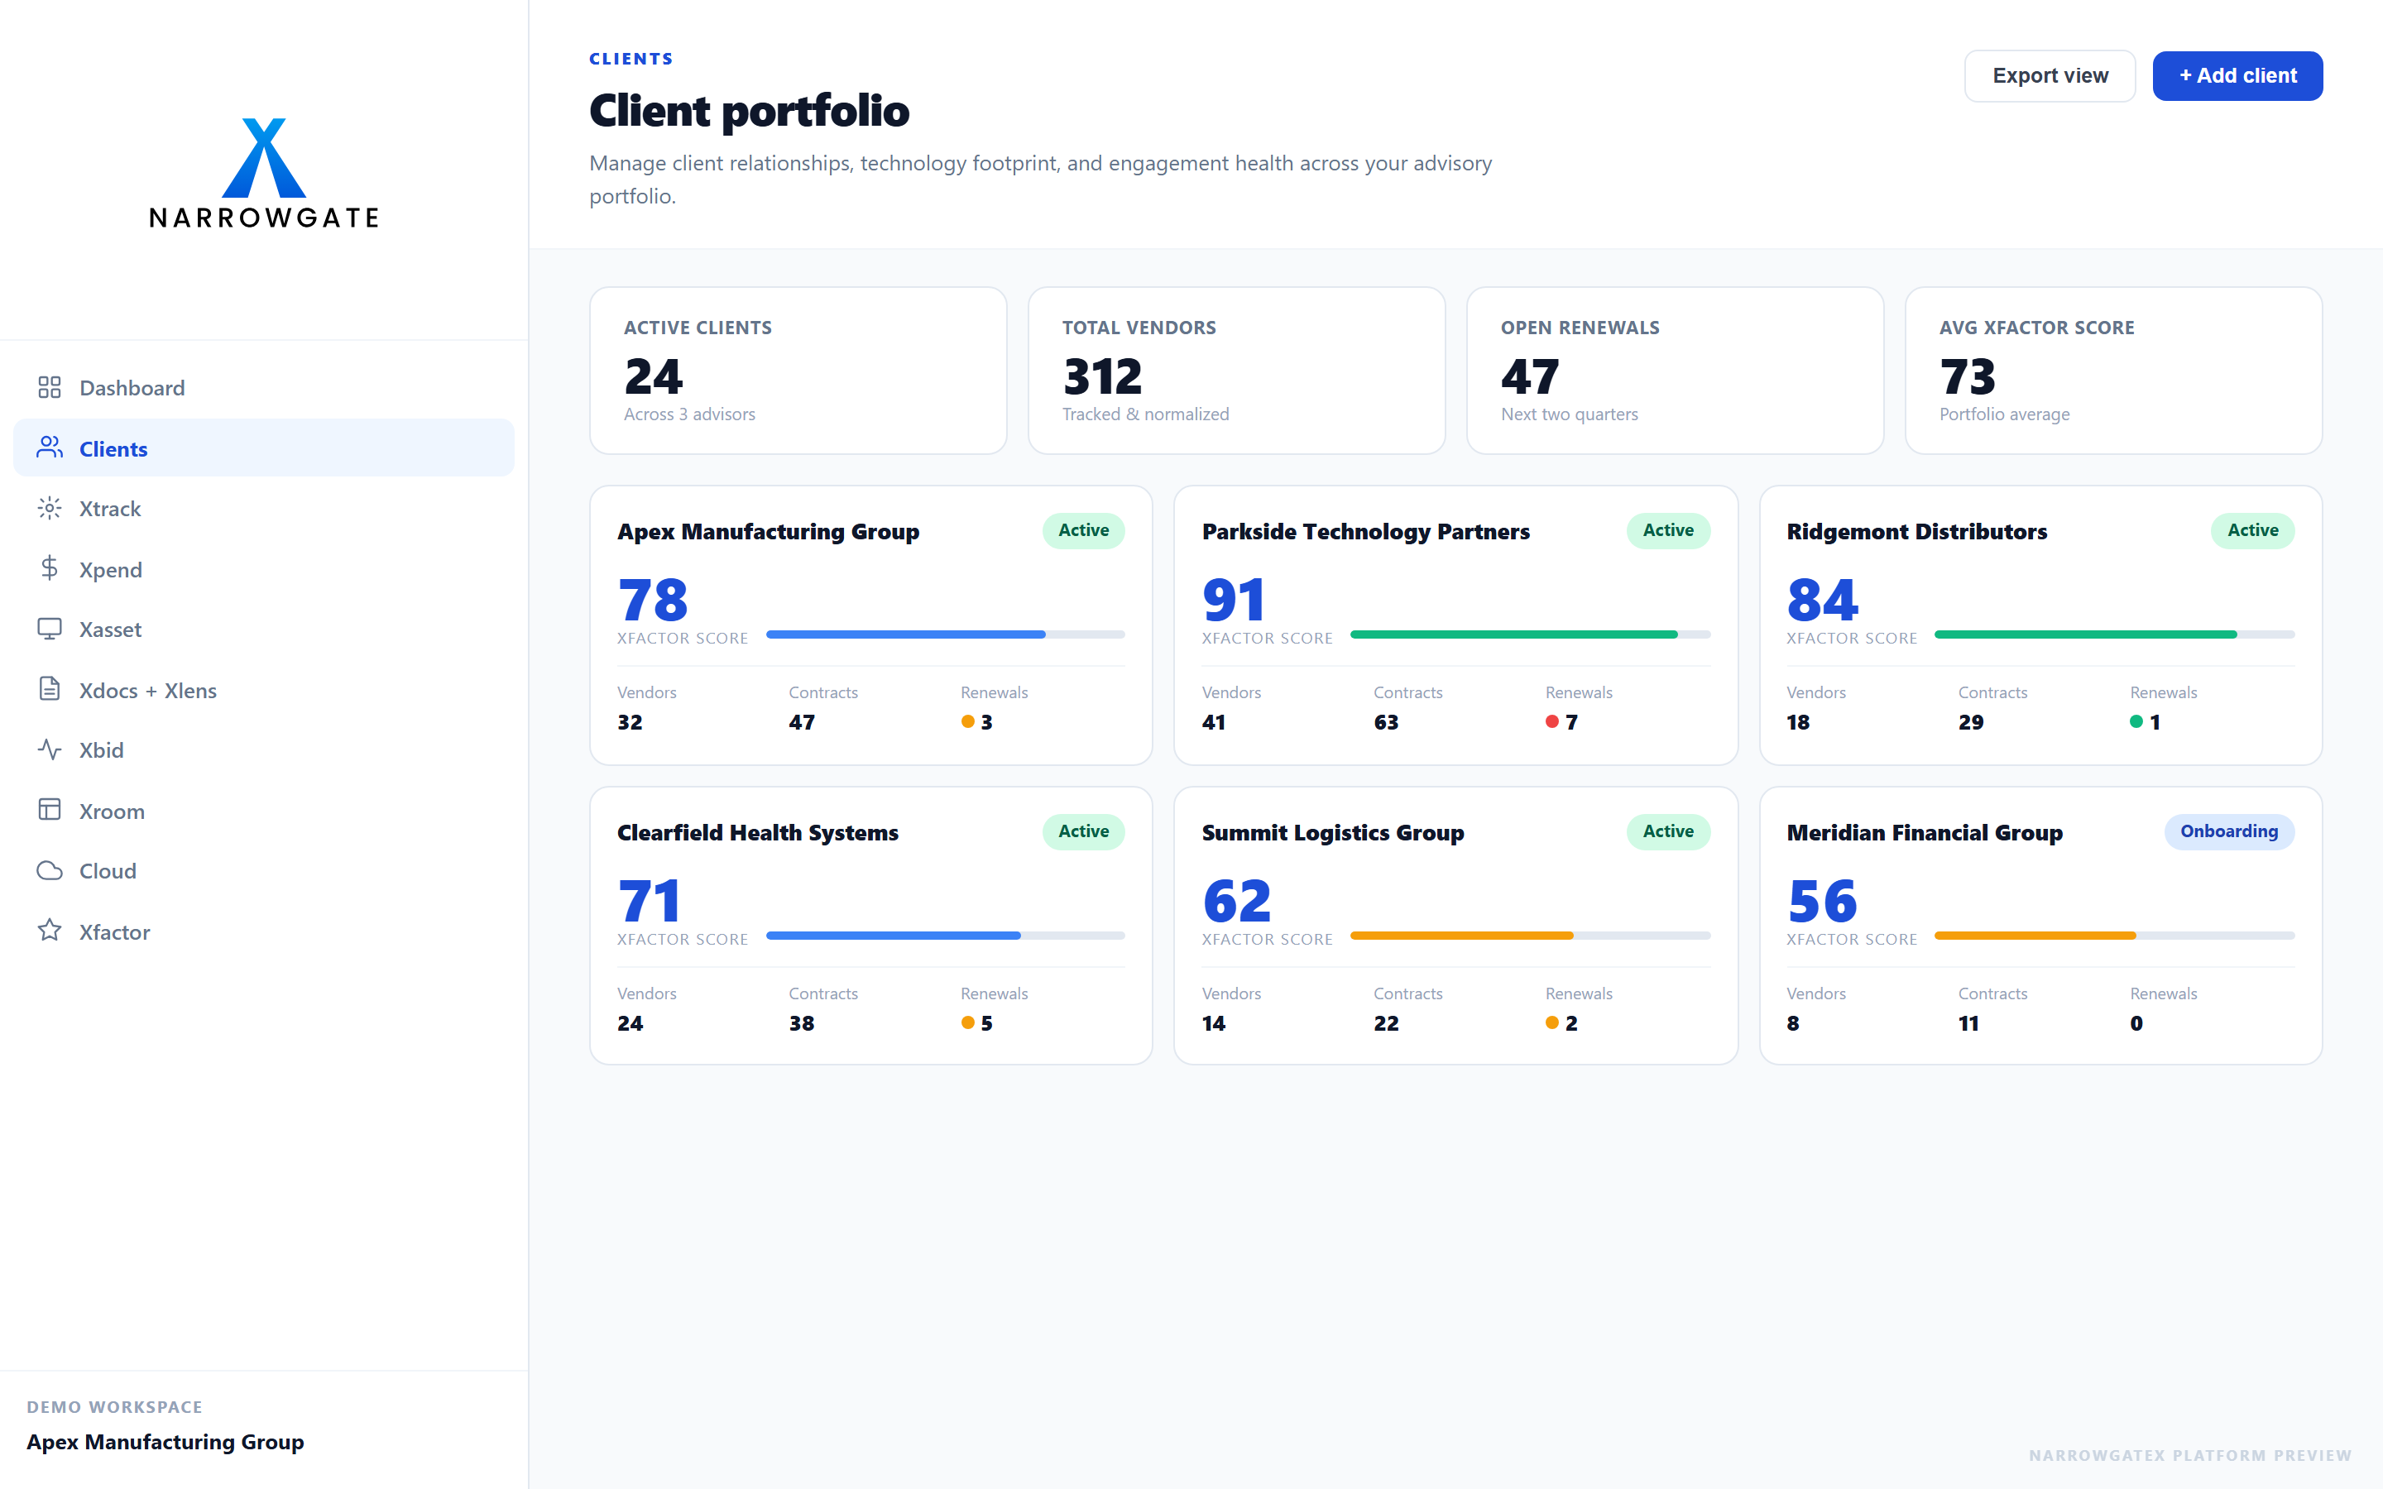The height and width of the screenshot is (1489, 2383).
Task: Click Ridgemont Distributors green renewals dot
Action: [x=2136, y=722]
